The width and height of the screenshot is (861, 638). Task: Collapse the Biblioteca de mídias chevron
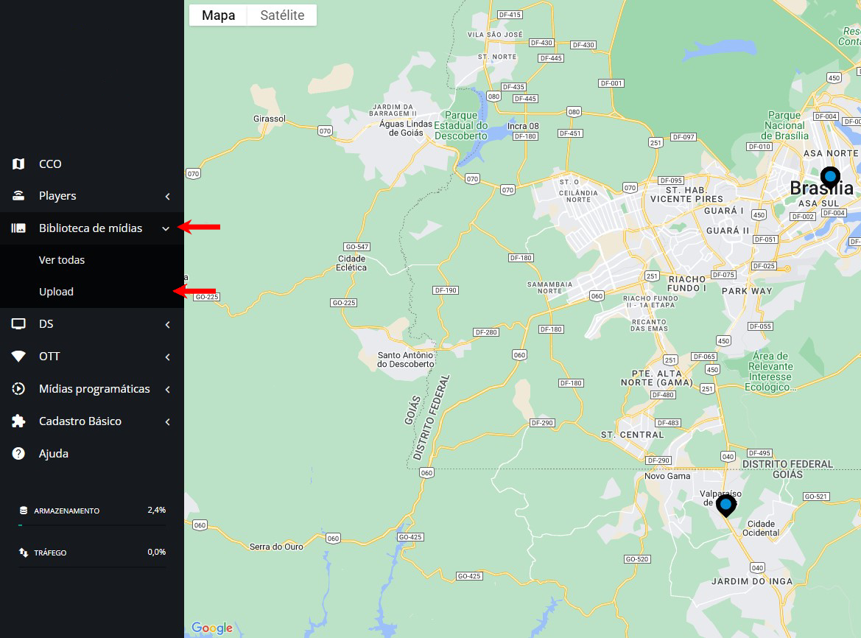[x=166, y=228]
